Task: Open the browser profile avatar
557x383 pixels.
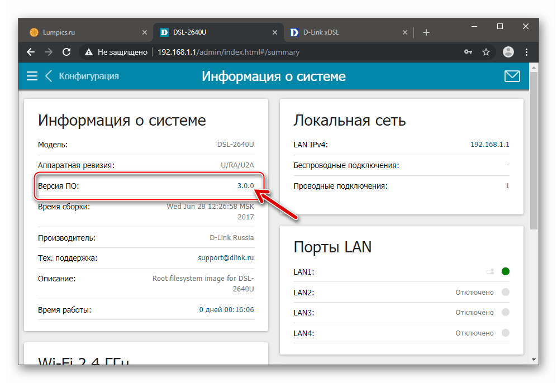Action: coord(508,52)
